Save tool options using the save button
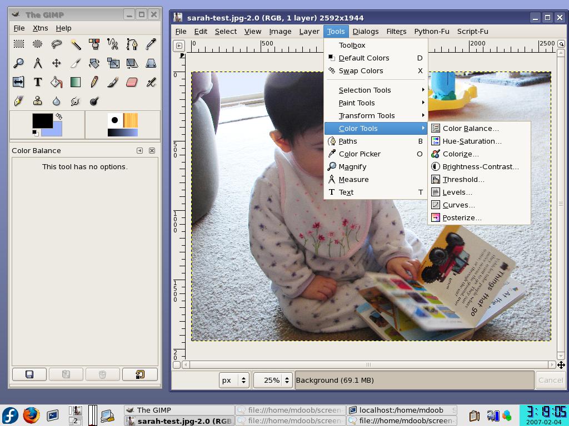Screen dimensions: 569x426 tap(29, 374)
